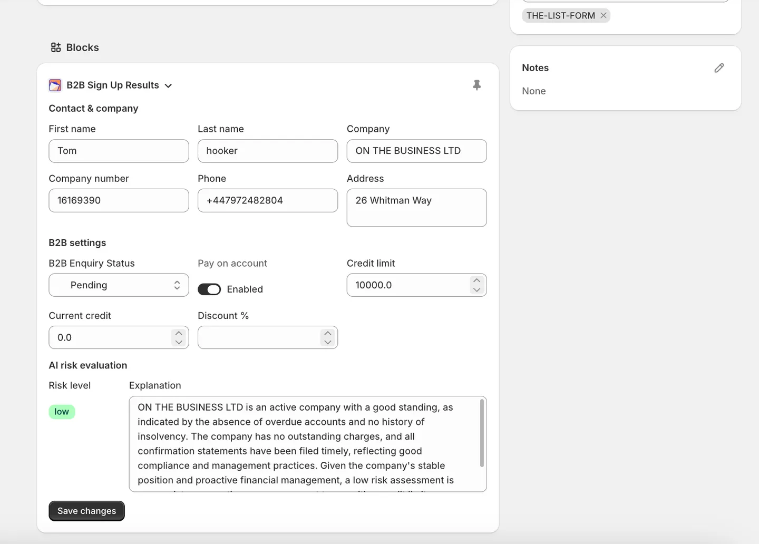Increase the Current credit value

(179, 333)
